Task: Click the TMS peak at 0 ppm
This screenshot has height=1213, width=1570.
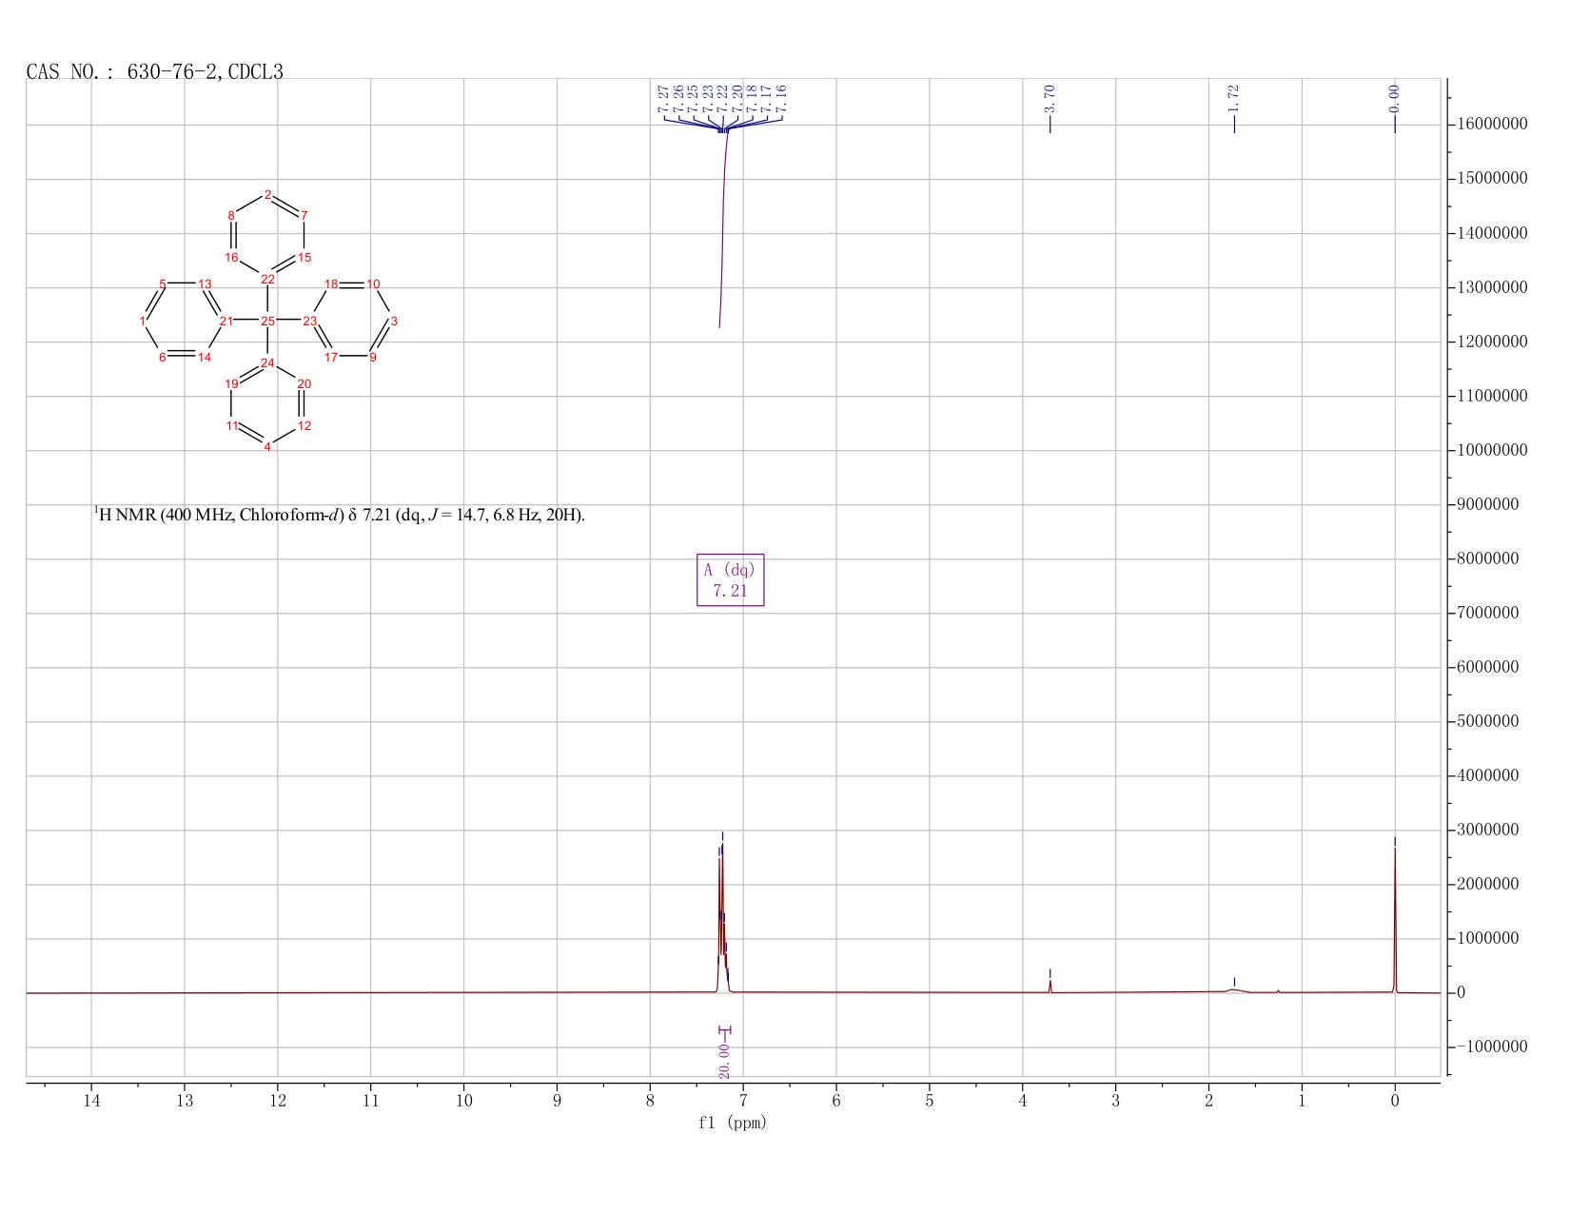Action: pos(1395,913)
